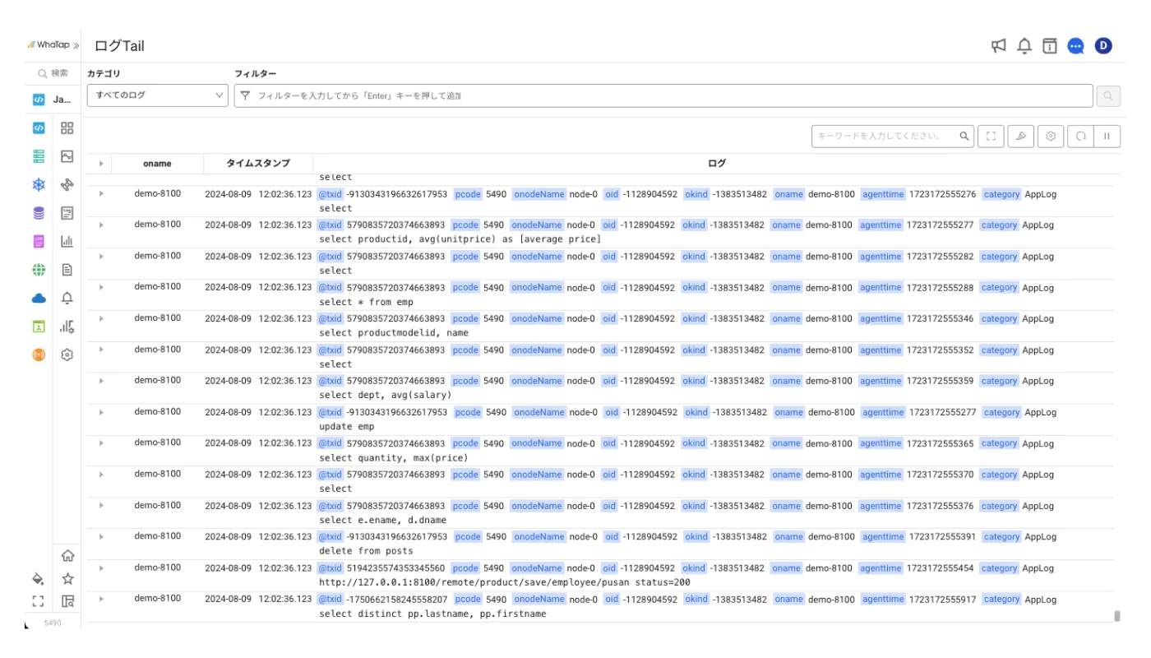Click the fullscreen brackets icon at sidebar bottom
The height and width of the screenshot is (658, 1151).
coord(38,601)
